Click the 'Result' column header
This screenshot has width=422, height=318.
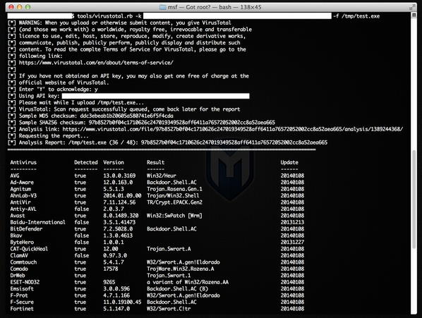tap(155, 162)
